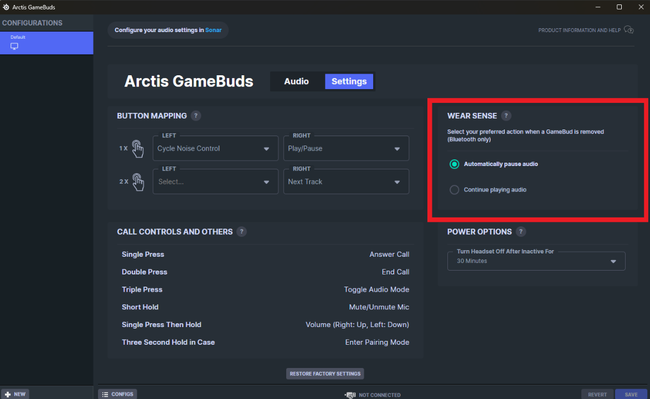Click the double-tap hand gesture icon
650x399 pixels.
(x=138, y=182)
